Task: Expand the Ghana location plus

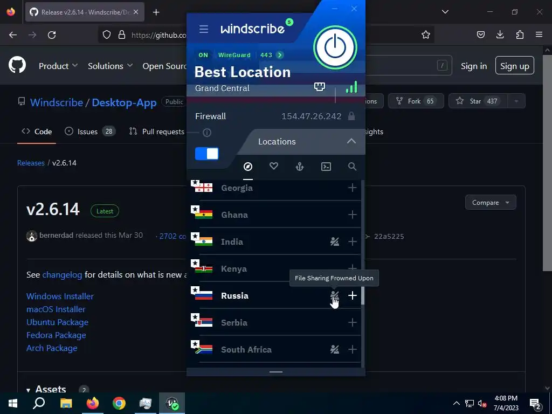Action: pos(352,215)
